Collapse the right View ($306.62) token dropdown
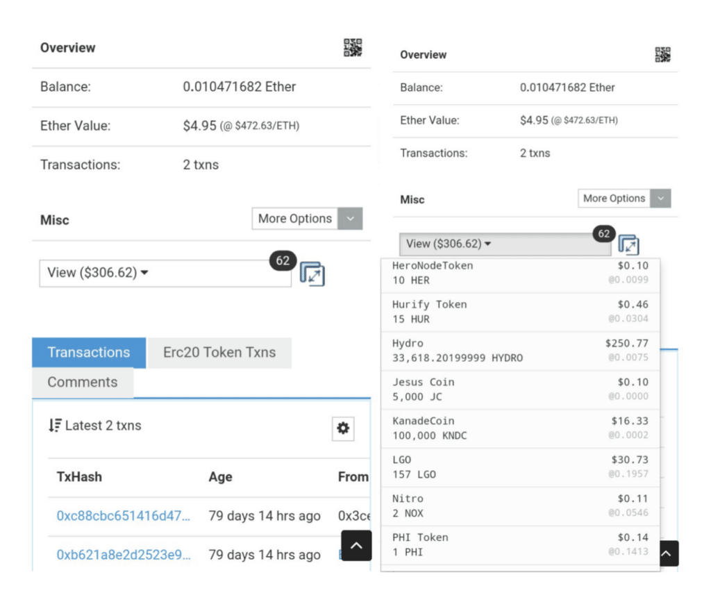Image resolution: width=711 pixels, height=602 pixels. (x=505, y=244)
